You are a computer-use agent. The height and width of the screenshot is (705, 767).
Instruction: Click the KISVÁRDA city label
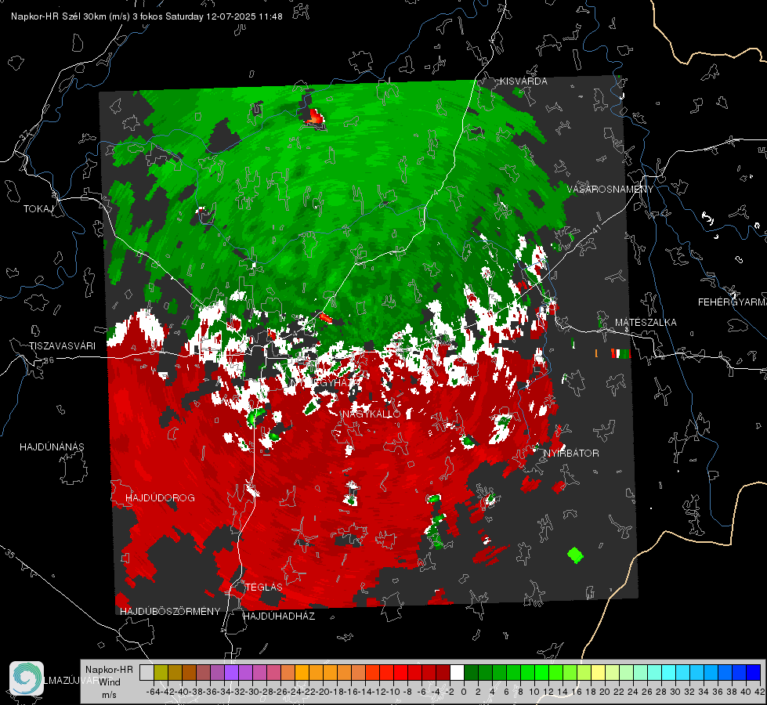coord(523,81)
